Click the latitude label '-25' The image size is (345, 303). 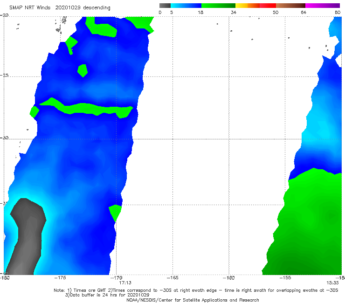coord(4,75)
